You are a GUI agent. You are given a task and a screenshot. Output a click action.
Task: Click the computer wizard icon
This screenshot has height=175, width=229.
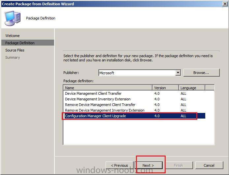(x=12, y=18)
